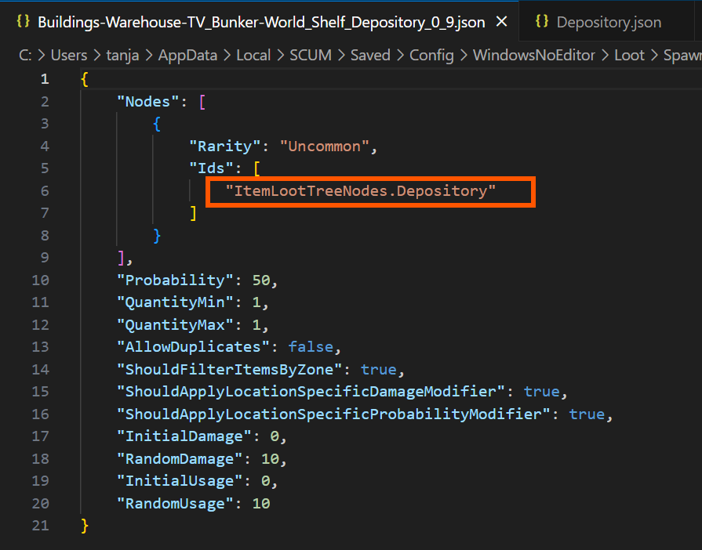Select the Loot breadcrumb item
Image resolution: width=702 pixels, height=550 pixels.
pyautogui.click(x=630, y=56)
